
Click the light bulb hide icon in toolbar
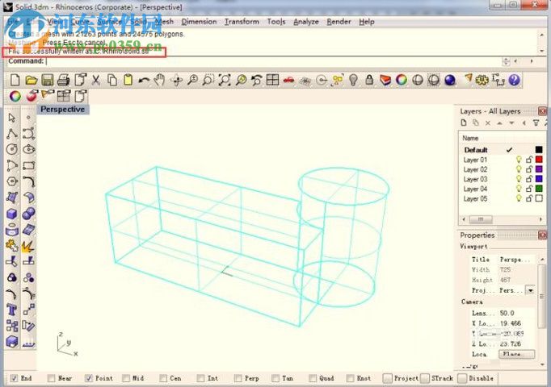(x=353, y=81)
